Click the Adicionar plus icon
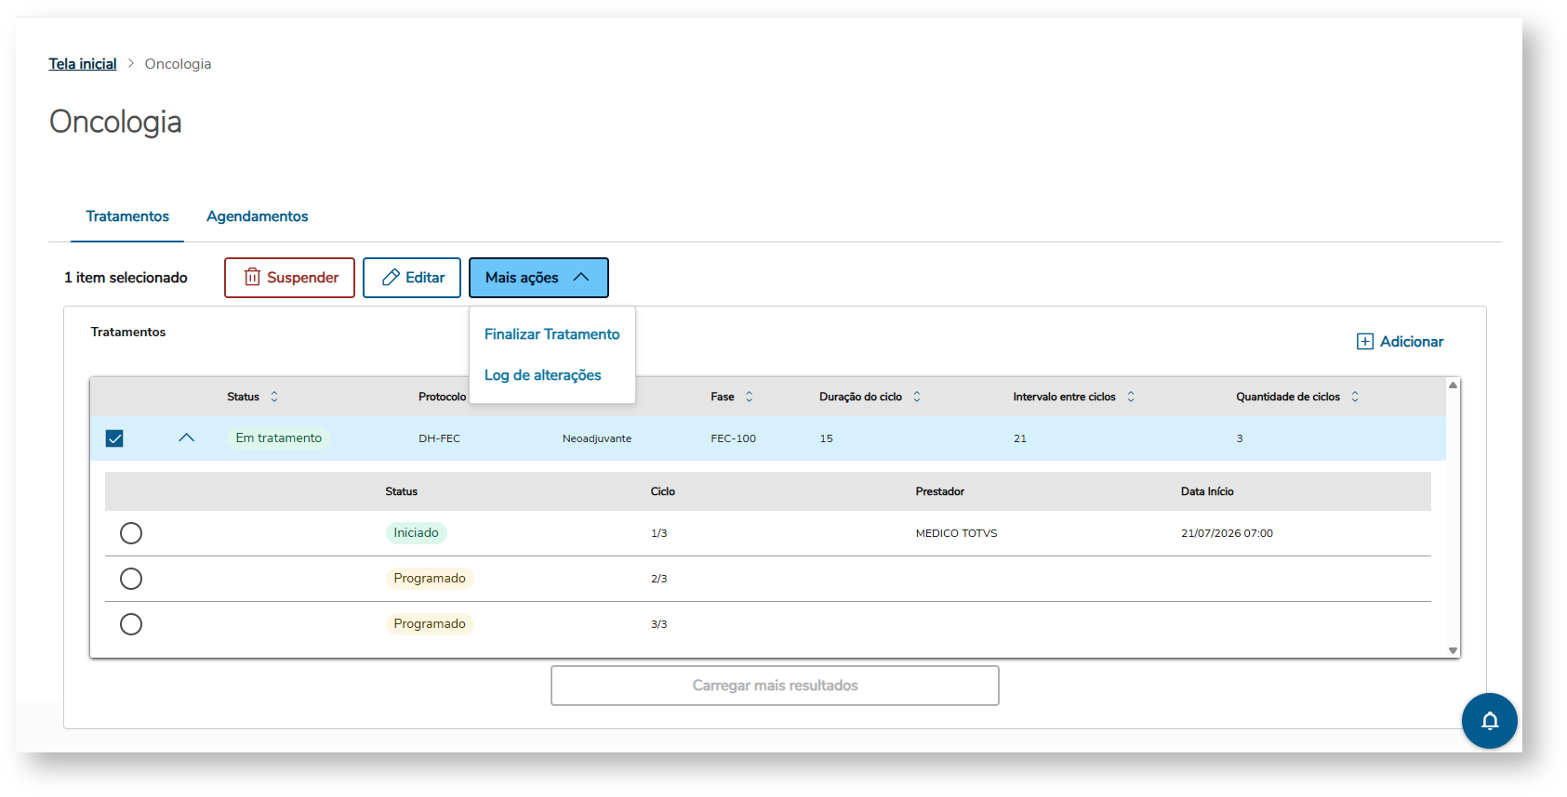Image resolution: width=1567 pixels, height=797 pixels. pyautogui.click(x=1364, y=341)
